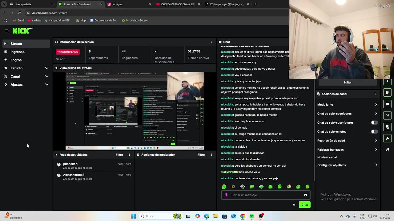
Task: Show hidden system tray icons
Action: pyautogui.click(x=341, y=216)
